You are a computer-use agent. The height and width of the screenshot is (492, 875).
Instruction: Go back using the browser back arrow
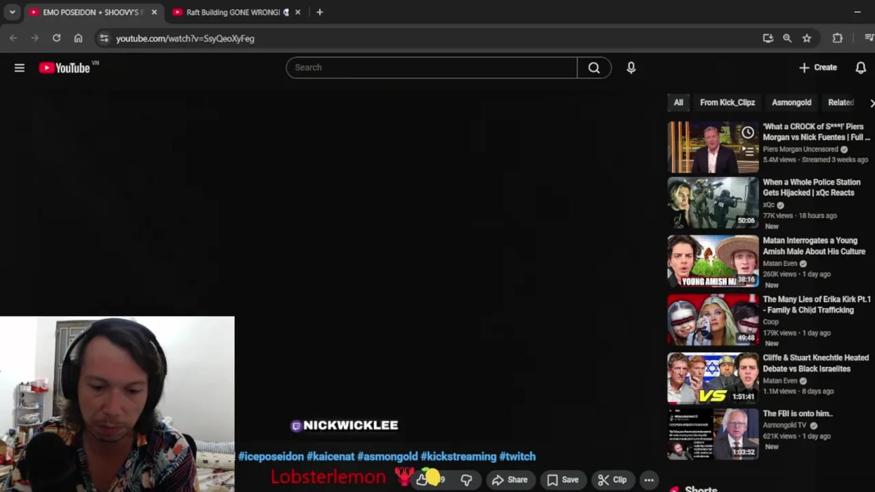[x=13, y=38]
